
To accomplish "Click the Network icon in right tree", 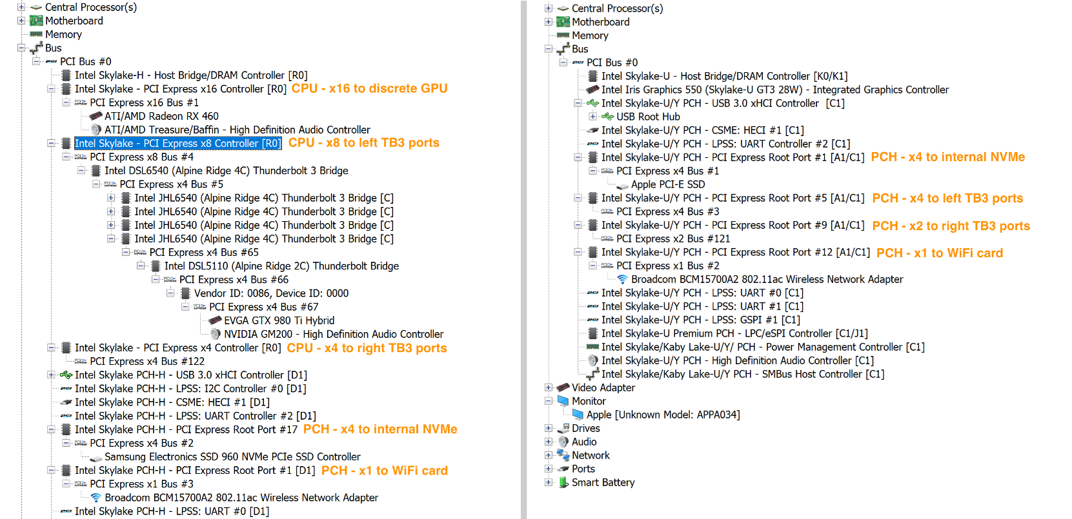I will (563, 455).
